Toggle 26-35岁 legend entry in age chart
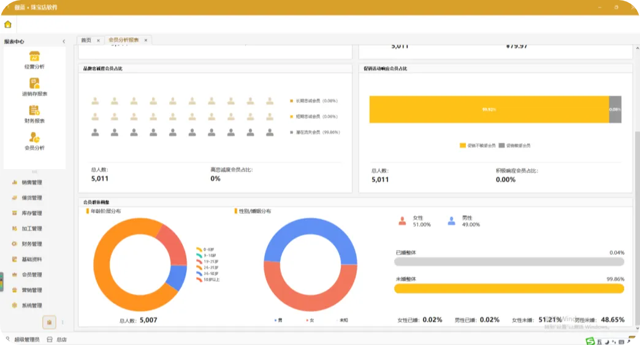 [x=207, y=268]
